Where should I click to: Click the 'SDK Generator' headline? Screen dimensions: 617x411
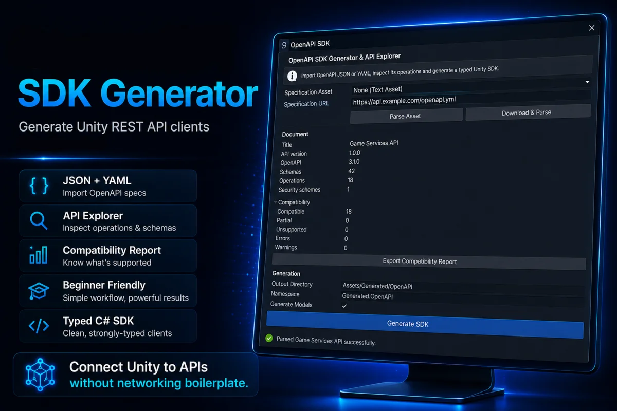point(138,94)
